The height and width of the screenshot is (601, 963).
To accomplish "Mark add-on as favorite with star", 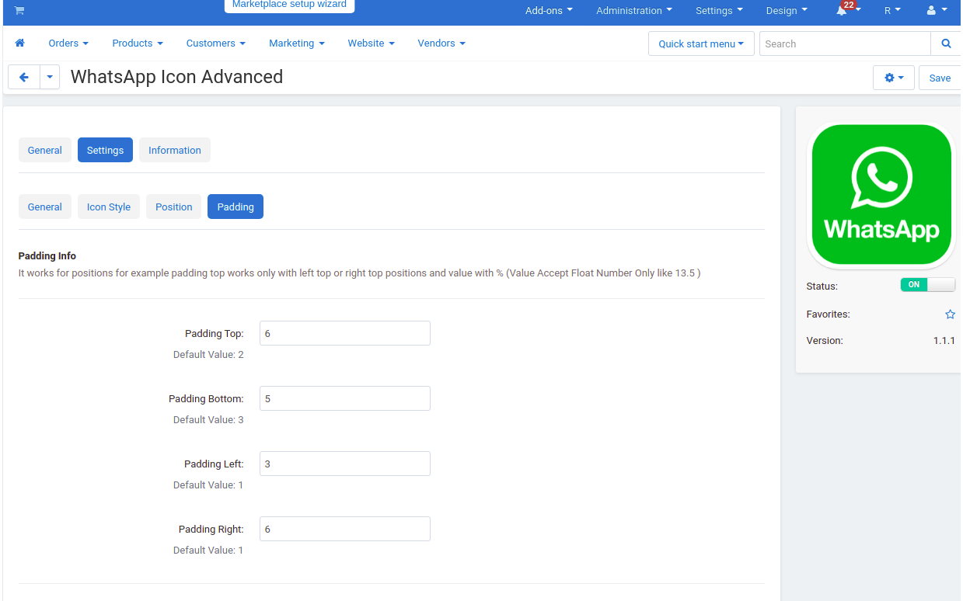I will click(950, 314).
